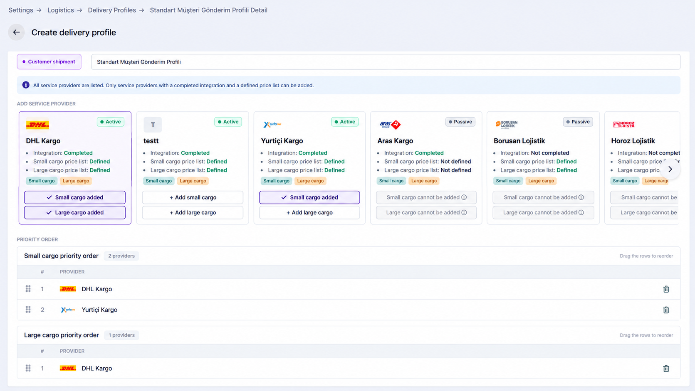Toggle DHL Kargo Small cargo added
The width and height of the screenshot is (695, 391).
point(75,197)
